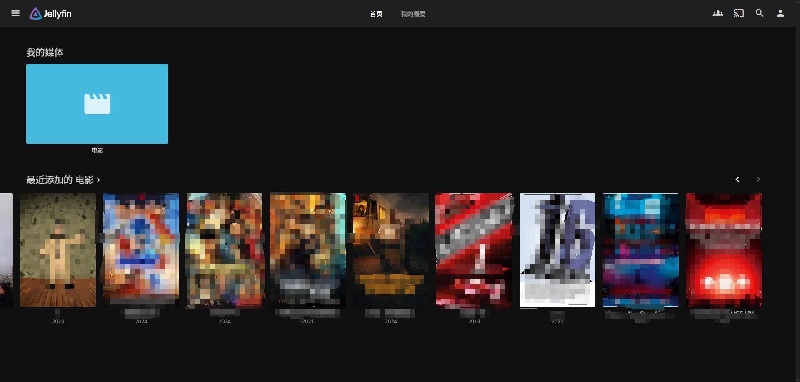This screenshot has height=382, width=800.
Task: Open the search magnifier icon
Action: click(x=759, y=13)
